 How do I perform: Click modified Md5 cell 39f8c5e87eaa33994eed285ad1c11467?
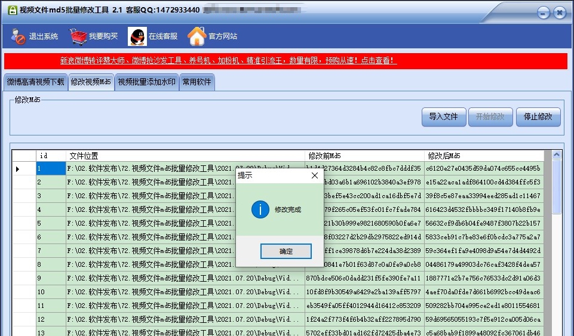tap(484, 196)
